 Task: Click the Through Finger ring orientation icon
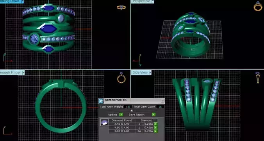click(121, 78)
